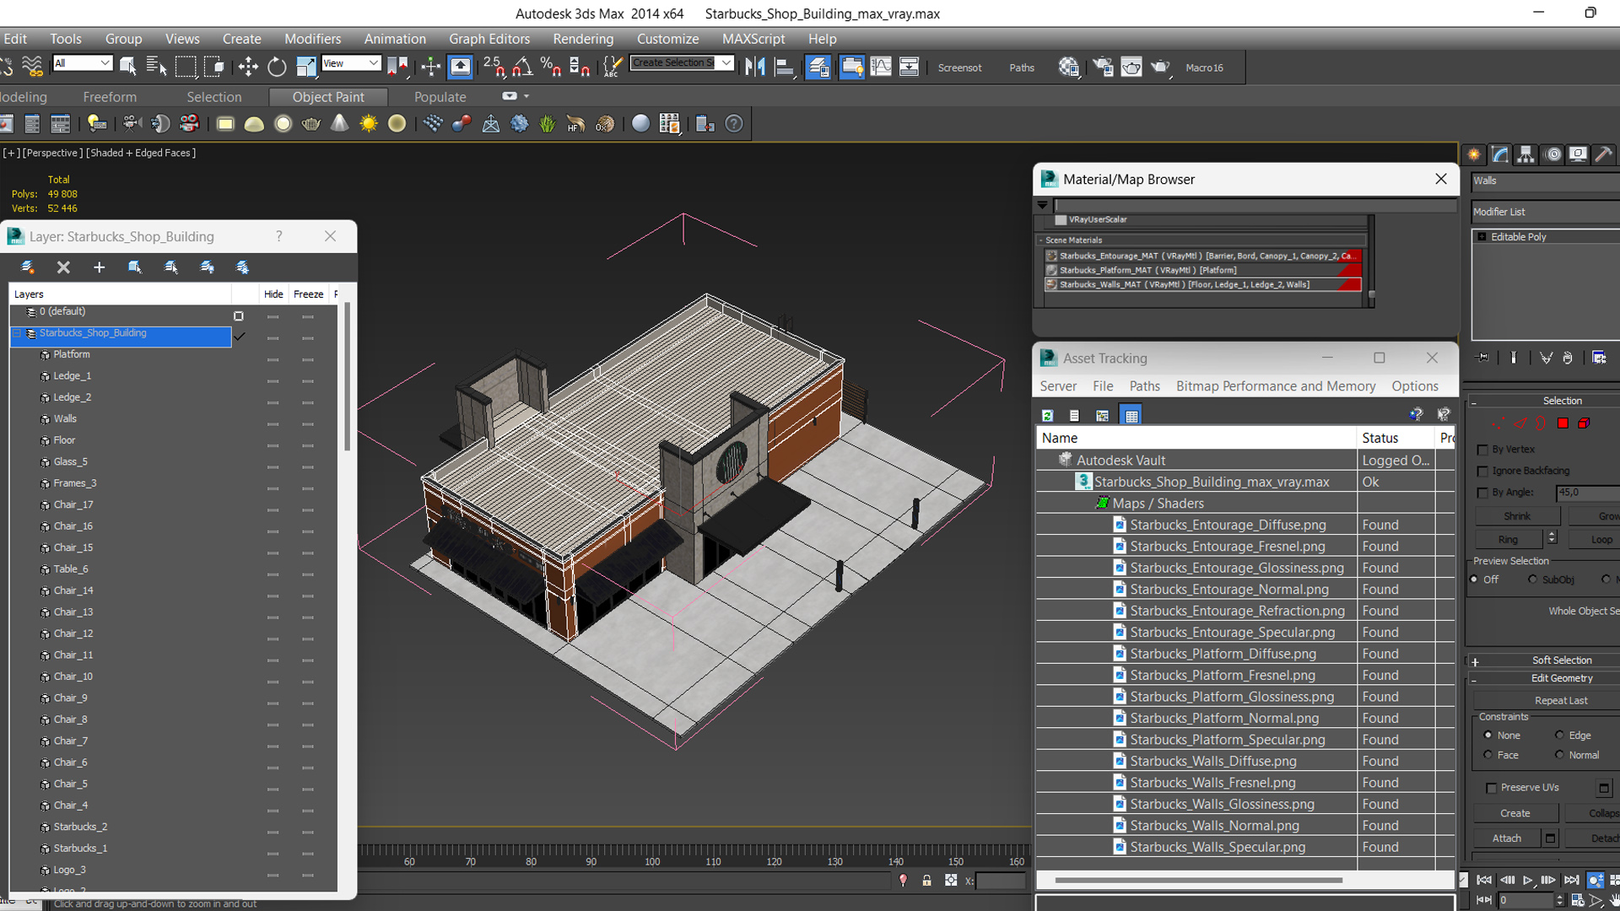This screenshot has width=1620, height=911.
Task: Select Polygon sub-object level red square
Action: [1563, 423]
